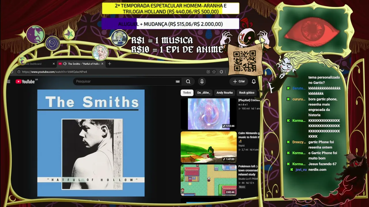
Task: Click the Kick badge beside jovi_vu
Action: [292, 170]
